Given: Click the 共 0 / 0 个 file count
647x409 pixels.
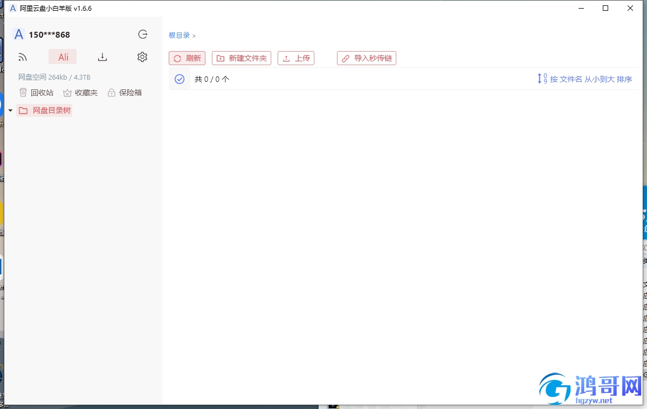Looking at the screenshot, I should coord(212,79).
